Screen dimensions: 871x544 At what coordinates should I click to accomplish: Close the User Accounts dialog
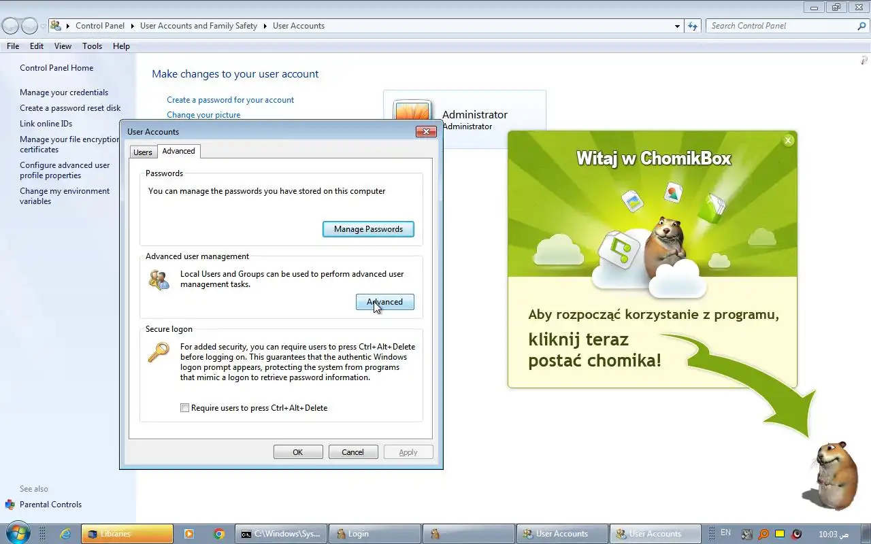pyautogui.click(x=426, y=131)
